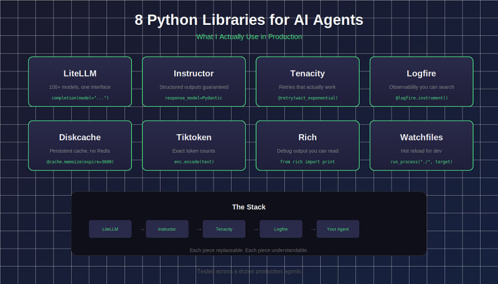Click the Tenacity box in The Stack
Image resolution: width=498 pixels, height=284 pixels.
(x=224, y=229)
